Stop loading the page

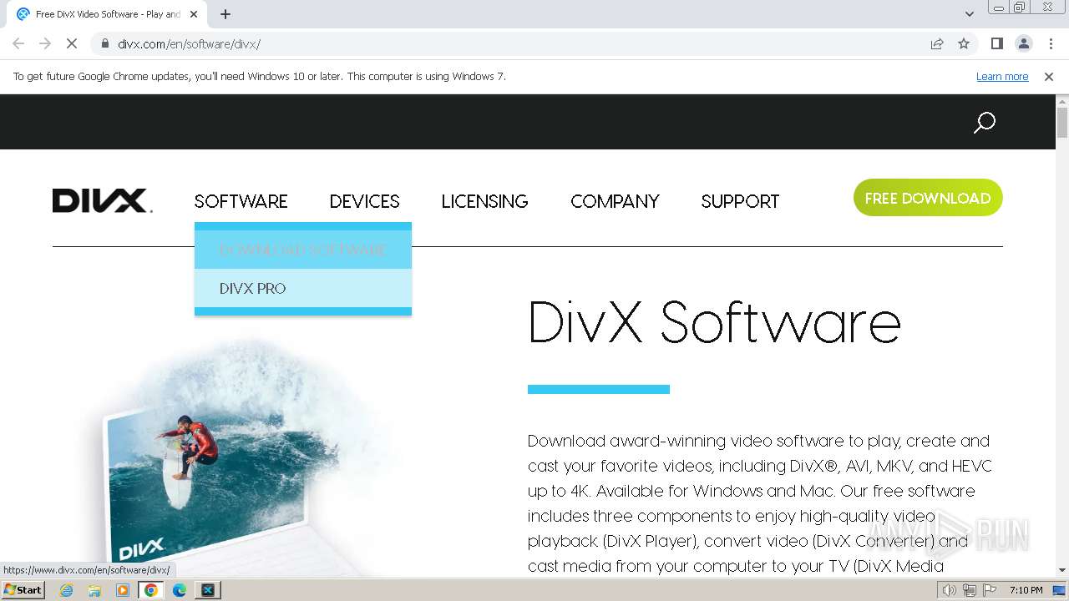72,43
